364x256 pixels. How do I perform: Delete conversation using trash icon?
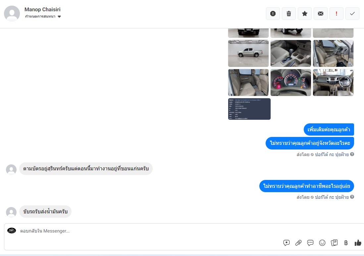pyautogui.click(x=289, y=14)
